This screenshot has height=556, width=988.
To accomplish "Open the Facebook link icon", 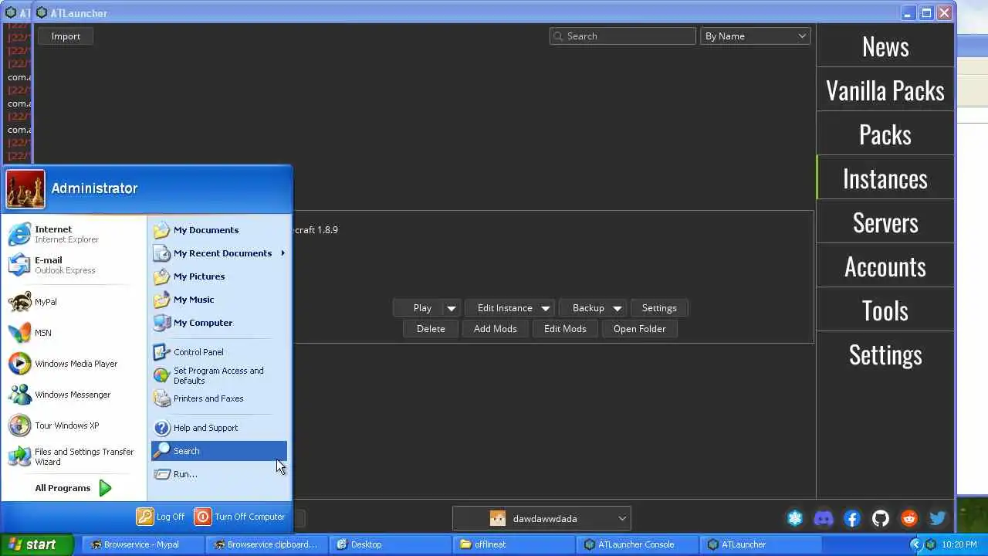I will tap(852, 519).
